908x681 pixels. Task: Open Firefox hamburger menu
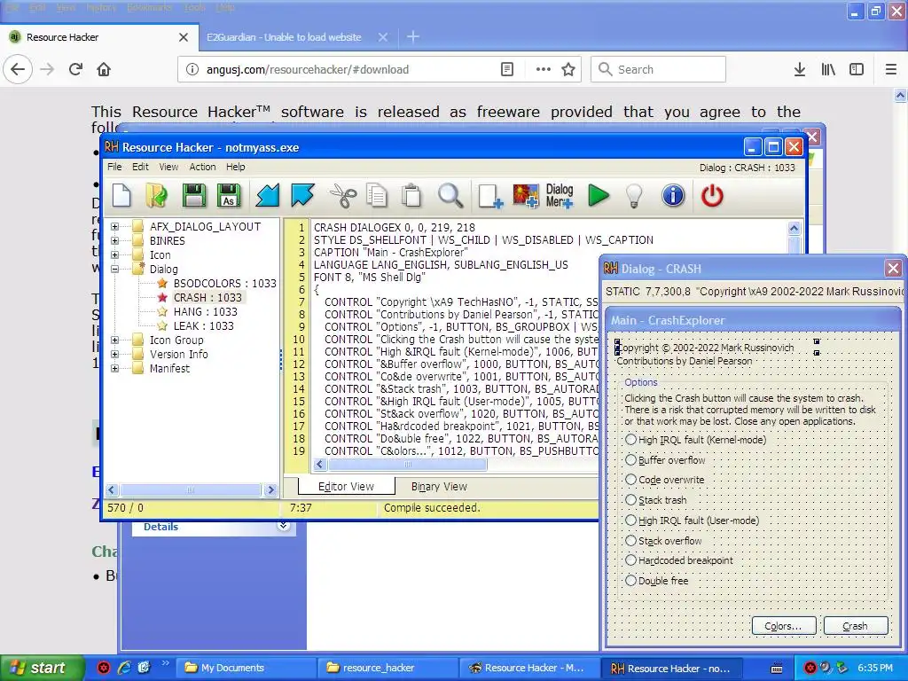(891, 69)
